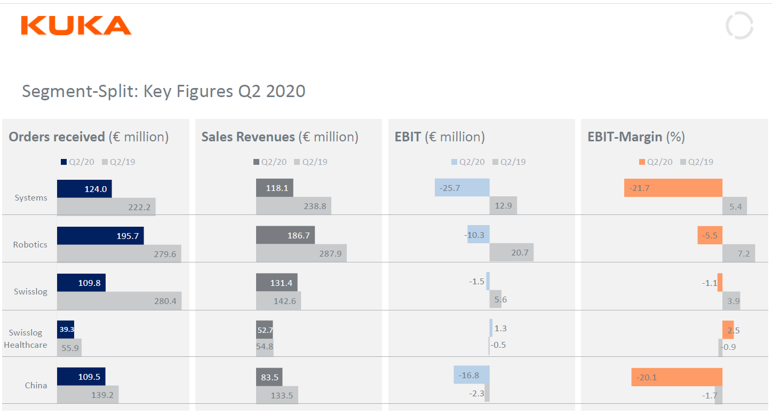Click the Swisslog orders bar showing 280.4
The image size is (772, 415).
pos(120,301)
